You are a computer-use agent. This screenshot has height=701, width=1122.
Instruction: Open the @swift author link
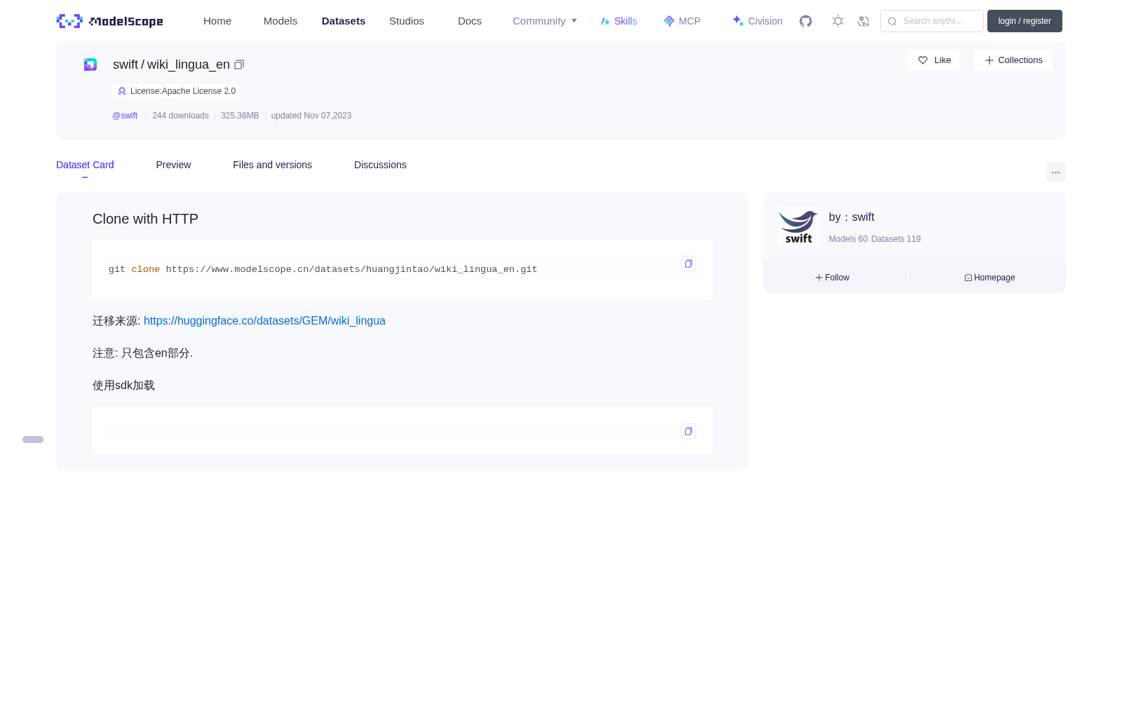[125, 116]
